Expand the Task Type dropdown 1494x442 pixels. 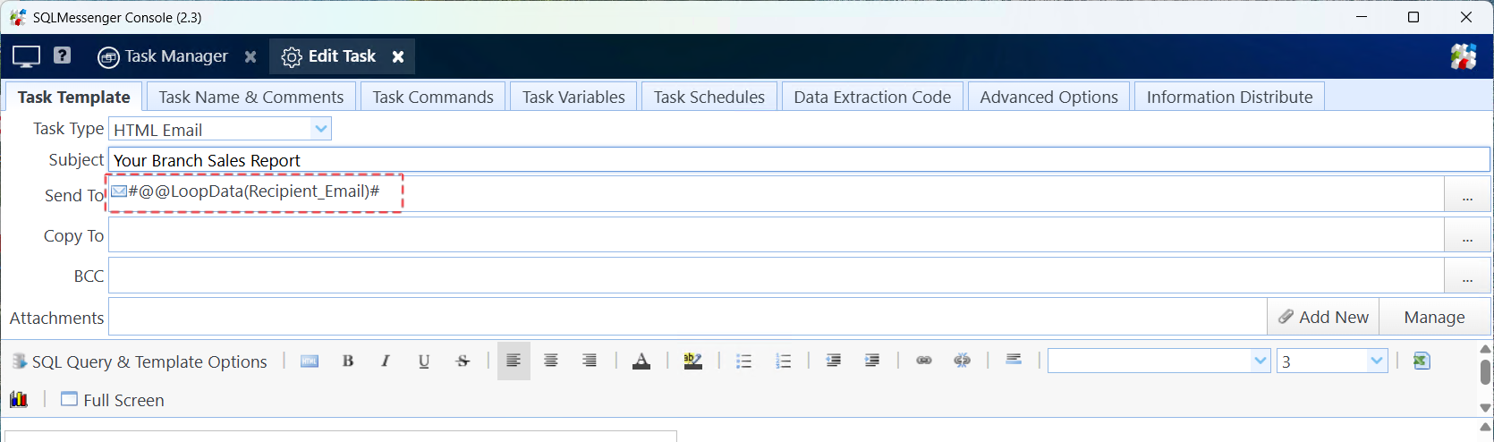coord(321,129)
